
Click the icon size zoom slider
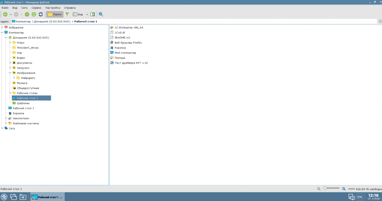[x=331, y=188]
